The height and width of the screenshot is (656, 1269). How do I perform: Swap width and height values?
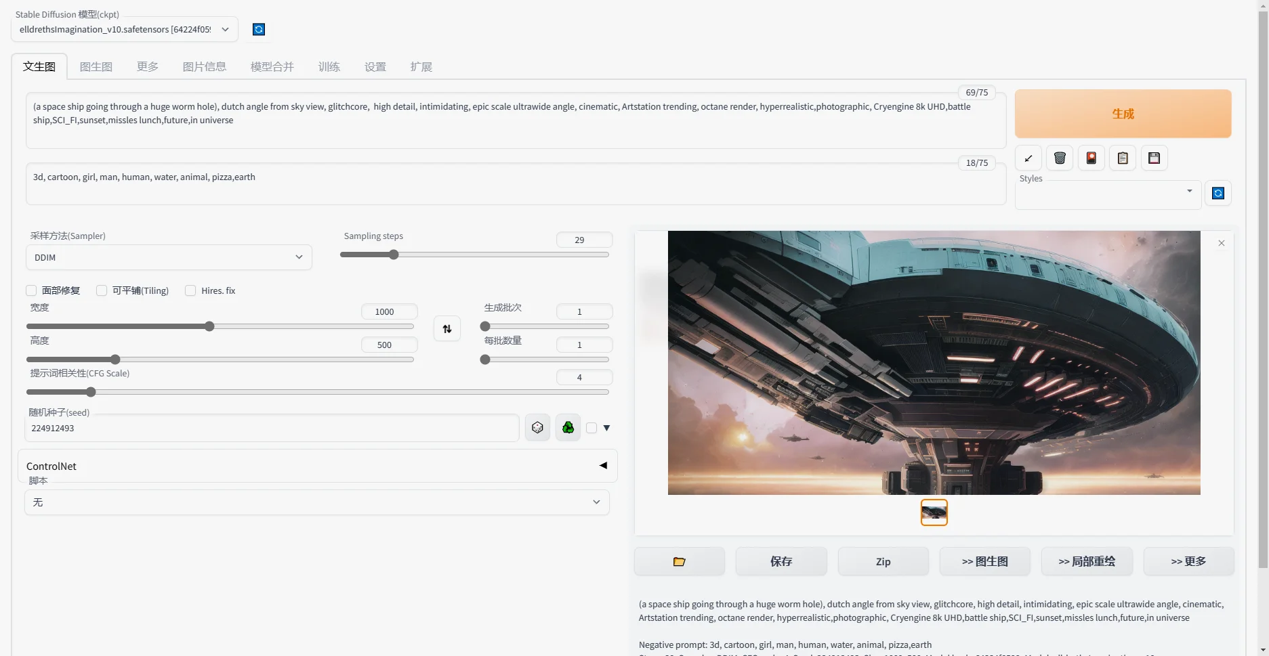click(x=447, y=329)
